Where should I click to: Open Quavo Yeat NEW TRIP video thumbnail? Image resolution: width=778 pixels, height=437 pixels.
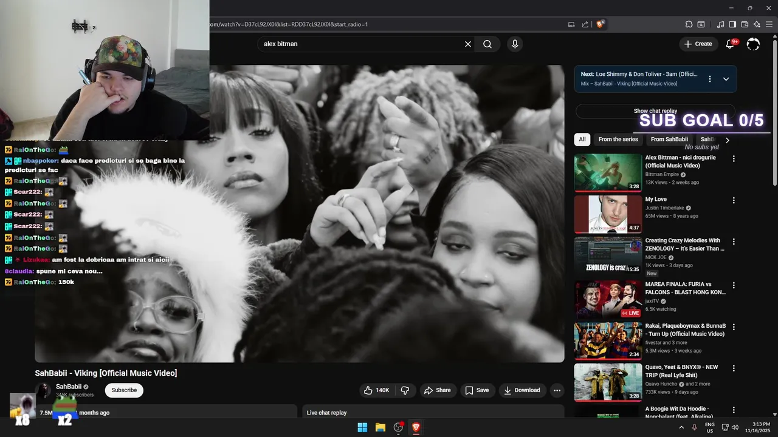point(608,382)
